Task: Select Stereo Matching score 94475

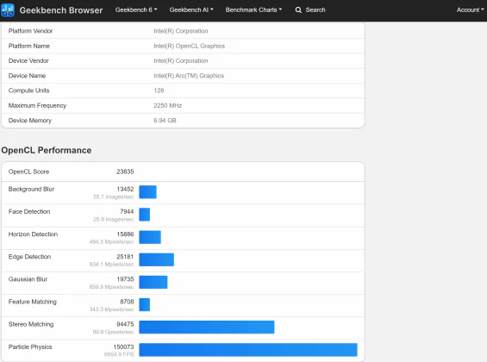Action: point(125,324)
